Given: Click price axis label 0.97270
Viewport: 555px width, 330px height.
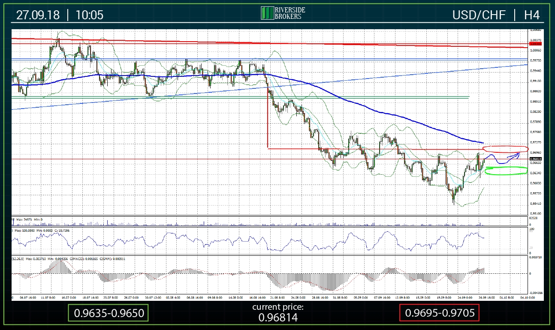Looking at the screenshot, I should (536, 142).
